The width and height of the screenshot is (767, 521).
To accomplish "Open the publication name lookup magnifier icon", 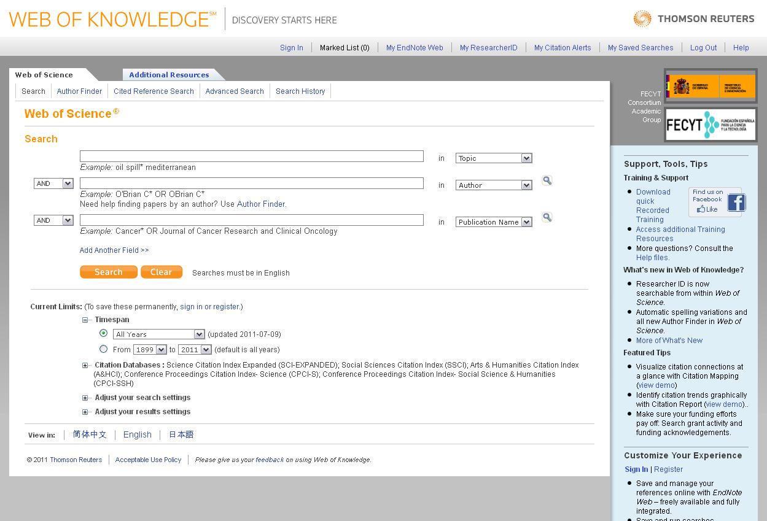I will pyautogui.click(x=547, y=217).
